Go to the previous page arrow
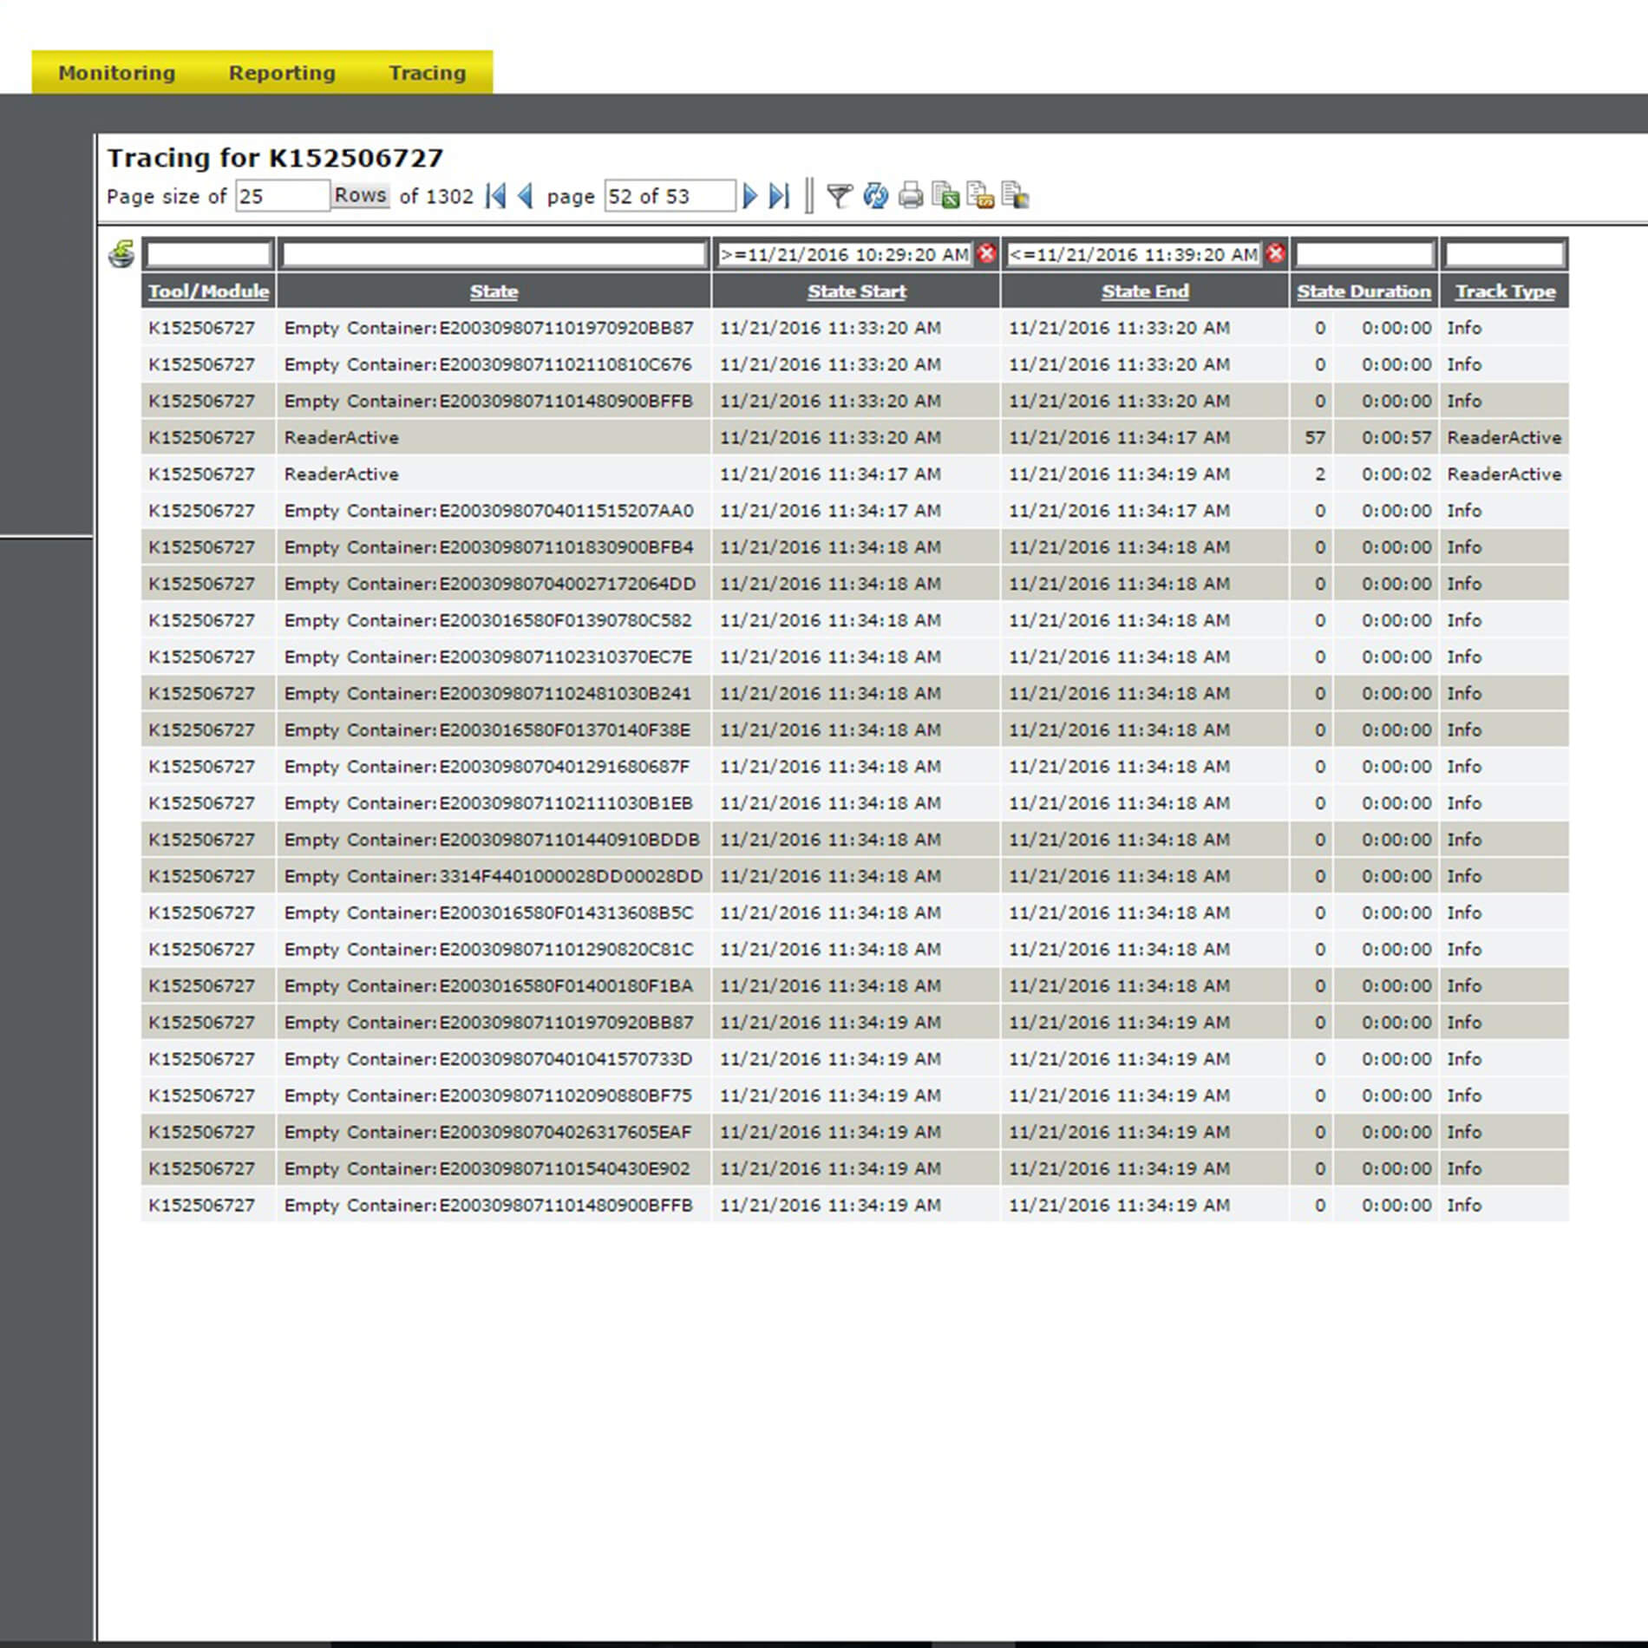Viewport: 1648px width, 1648px height. 525,196
